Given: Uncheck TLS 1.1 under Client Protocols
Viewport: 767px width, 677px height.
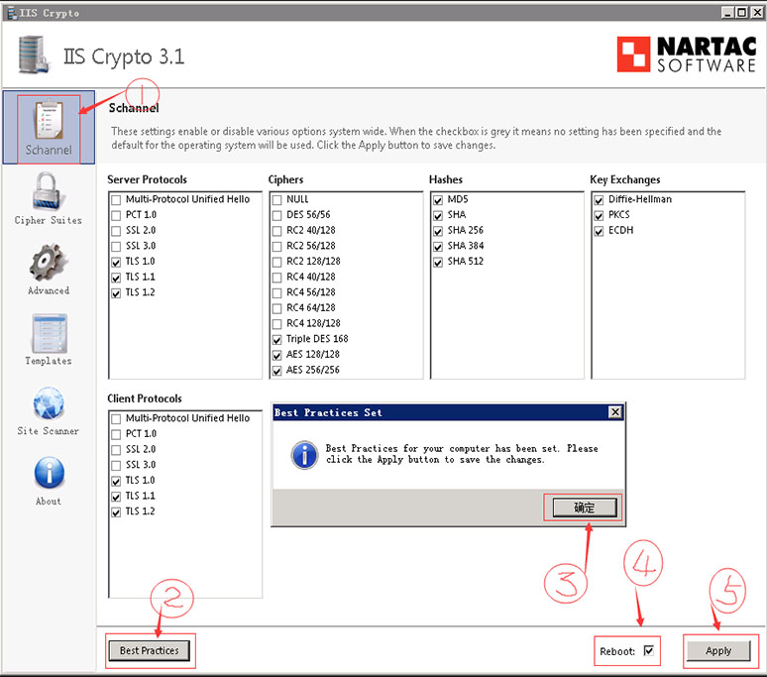Looking at the screenshot, I should pos(117,496).
